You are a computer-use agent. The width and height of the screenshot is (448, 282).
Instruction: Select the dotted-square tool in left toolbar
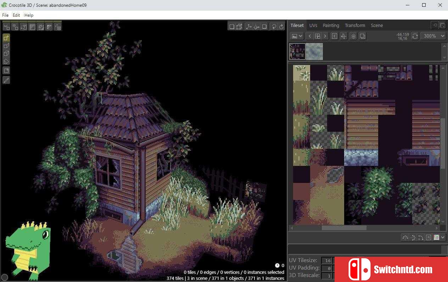(x=6, y=71)
